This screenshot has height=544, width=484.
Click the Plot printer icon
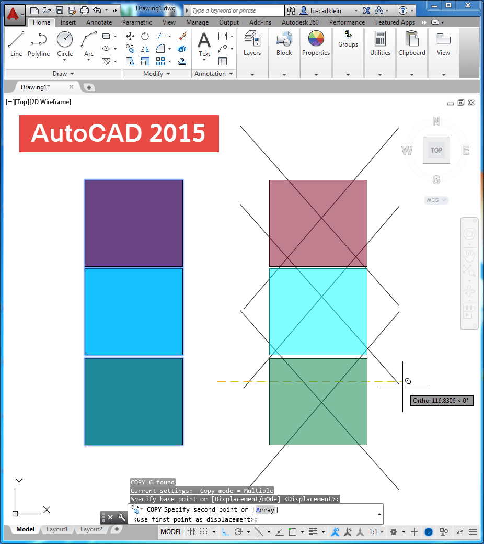(85, 10)
